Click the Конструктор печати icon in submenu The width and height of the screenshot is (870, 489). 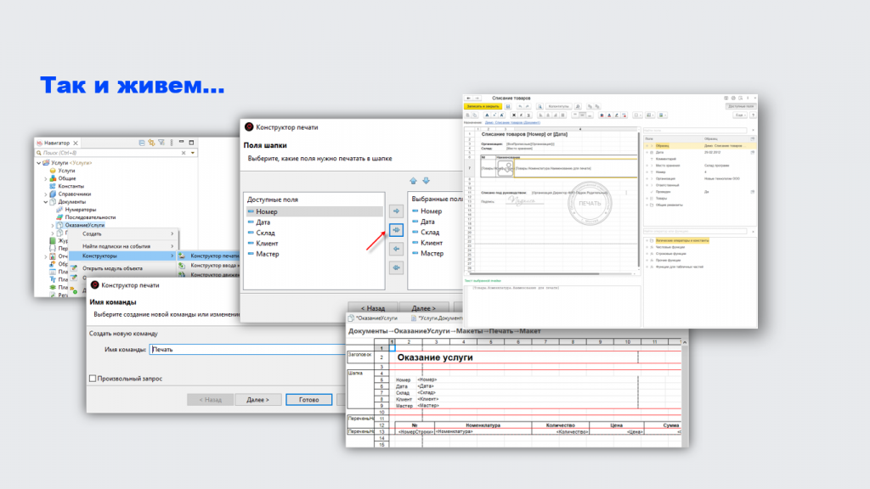coord(182,256)
